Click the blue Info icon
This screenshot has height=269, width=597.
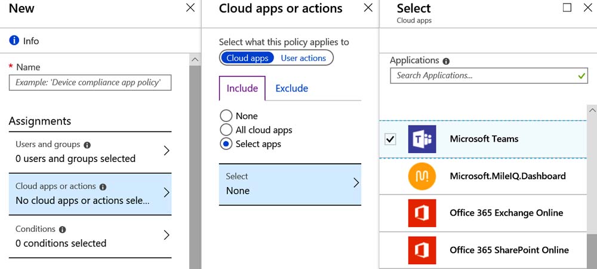(x=14, y=41)
